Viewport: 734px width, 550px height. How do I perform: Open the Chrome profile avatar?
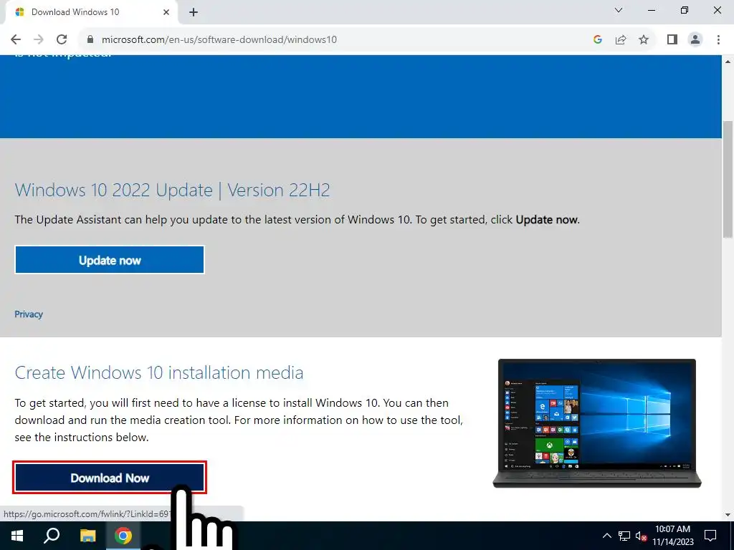(695, 40)
